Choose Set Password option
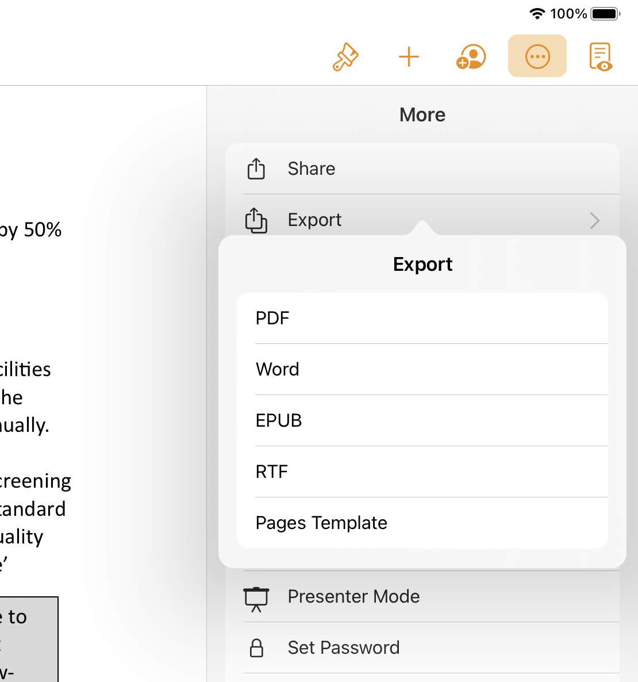The width and height of the screenshot is (638, 682). click(x=344, y=647)
